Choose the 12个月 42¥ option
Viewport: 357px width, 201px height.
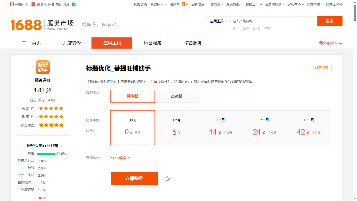(x=309, y=128)
